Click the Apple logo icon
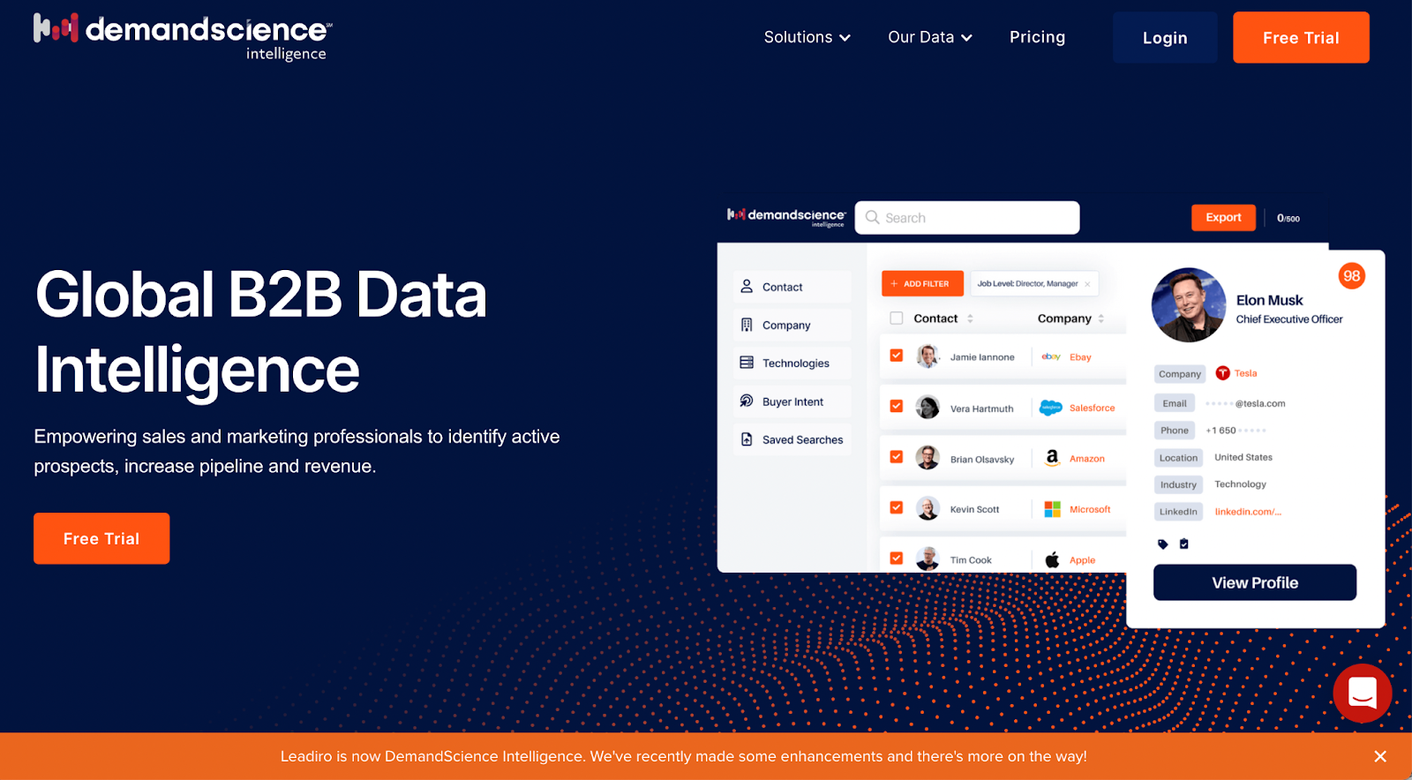Screen dimensions: 1412x780 [x=1052, y=559]
